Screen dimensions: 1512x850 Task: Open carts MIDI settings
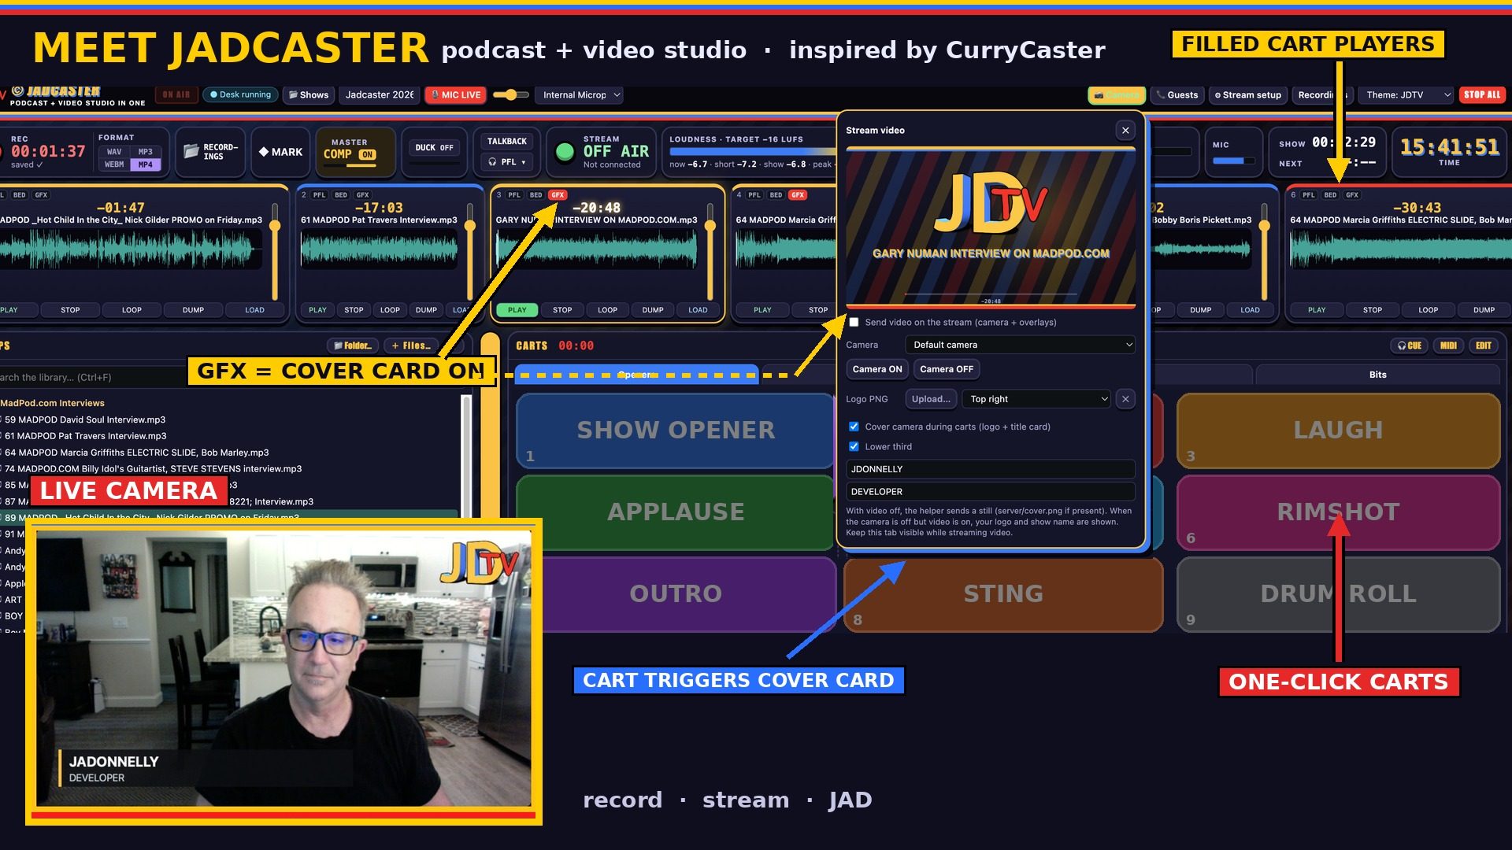point(1448,346)
